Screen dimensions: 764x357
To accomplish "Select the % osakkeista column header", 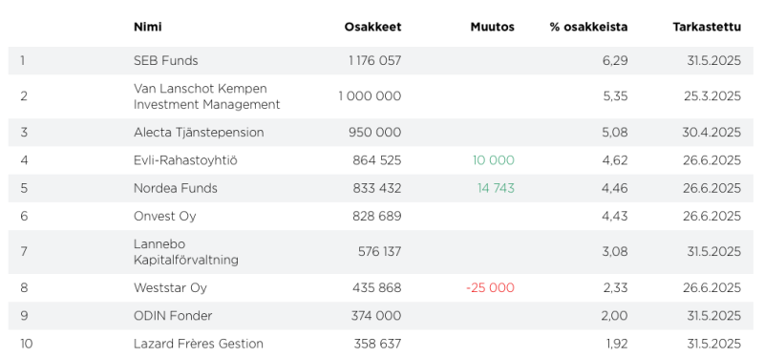I will coord(588,27).
